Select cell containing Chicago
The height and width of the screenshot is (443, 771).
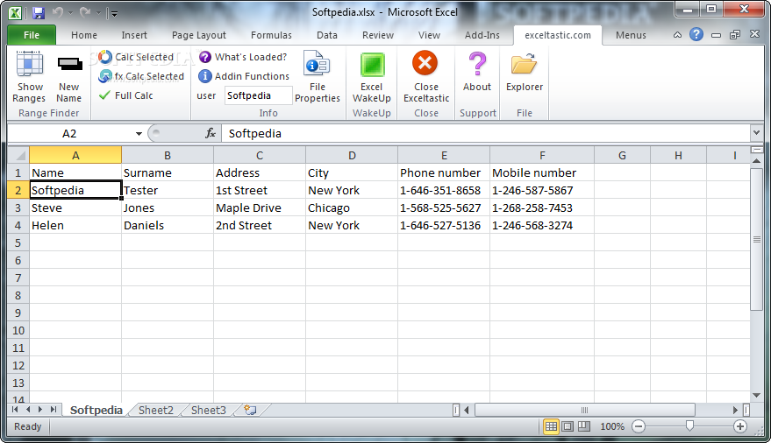pos(352,207)
